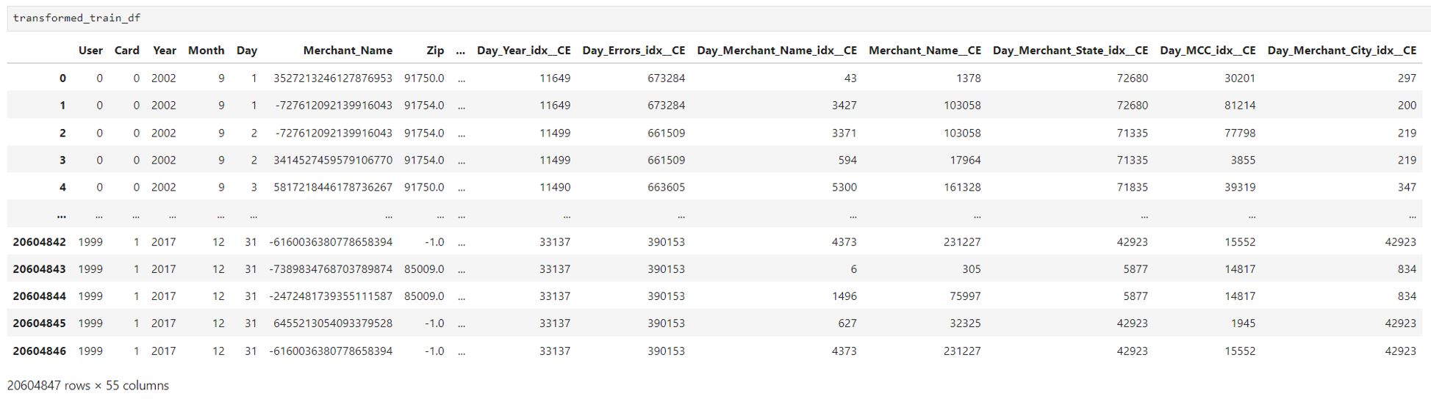Select the 20604847 rows × 55 columns summary
The width and height of the screenshot is (1431, 410).
[x=88, y=386]
